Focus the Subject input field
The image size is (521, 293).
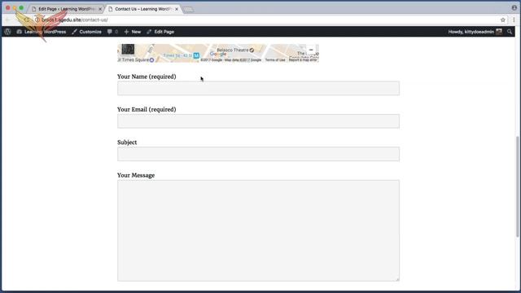pyautogui.click(x=258, y=154)
